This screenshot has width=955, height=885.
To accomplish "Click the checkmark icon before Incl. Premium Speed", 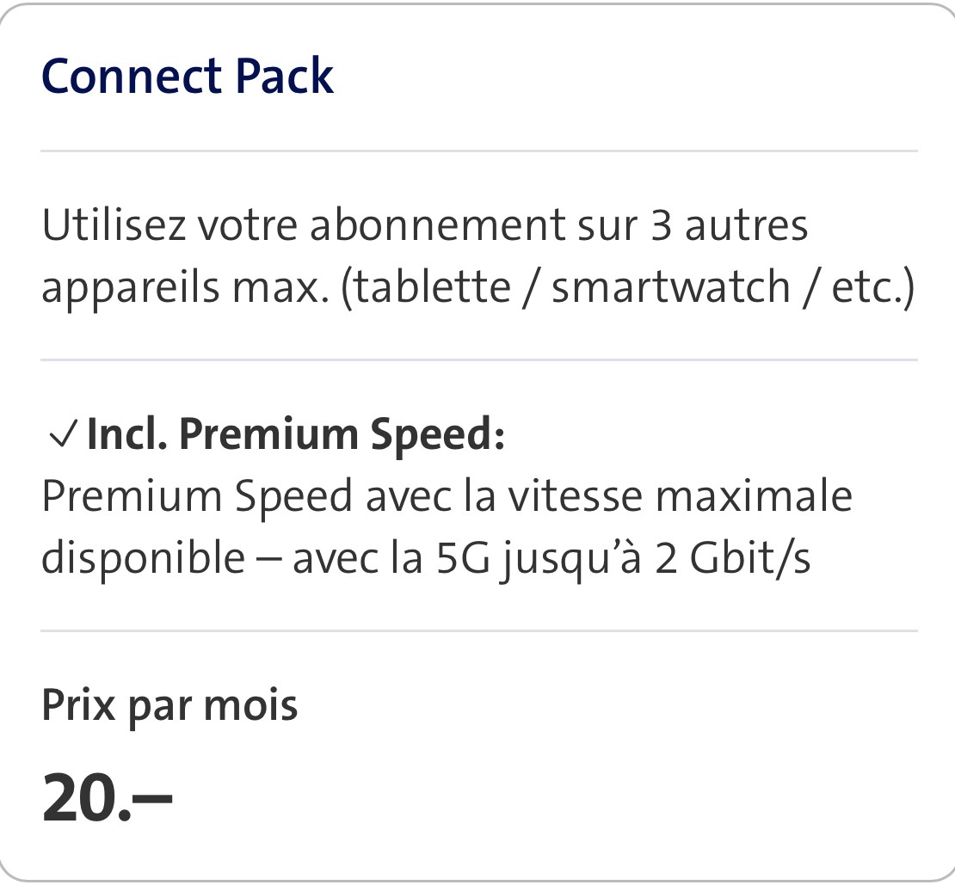I will (x=64, y=436).
